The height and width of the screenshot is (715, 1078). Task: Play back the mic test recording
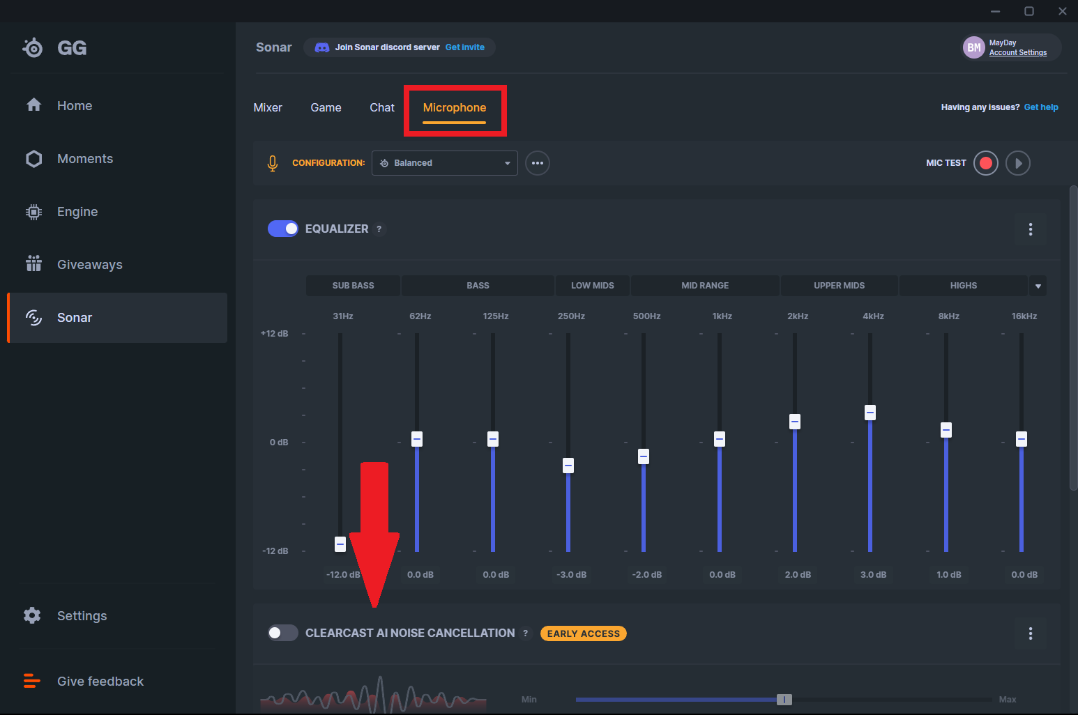click(x=1017, y=163)
